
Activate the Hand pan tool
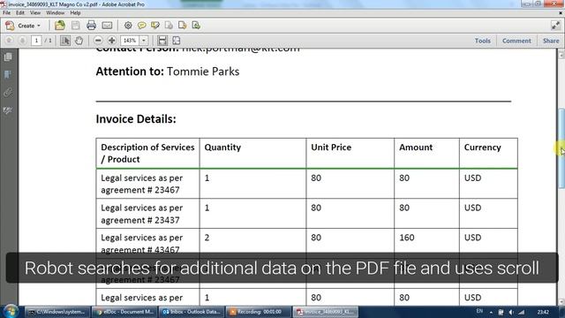[x=79, y=41]
